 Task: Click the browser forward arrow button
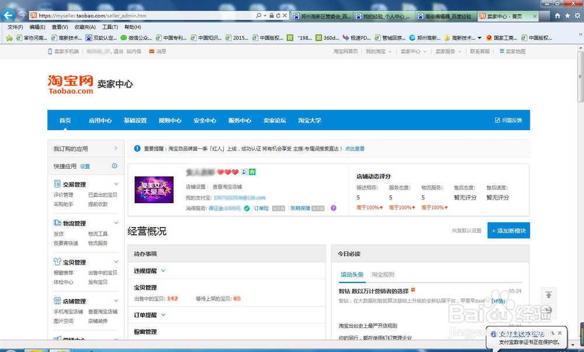point(22,15)
